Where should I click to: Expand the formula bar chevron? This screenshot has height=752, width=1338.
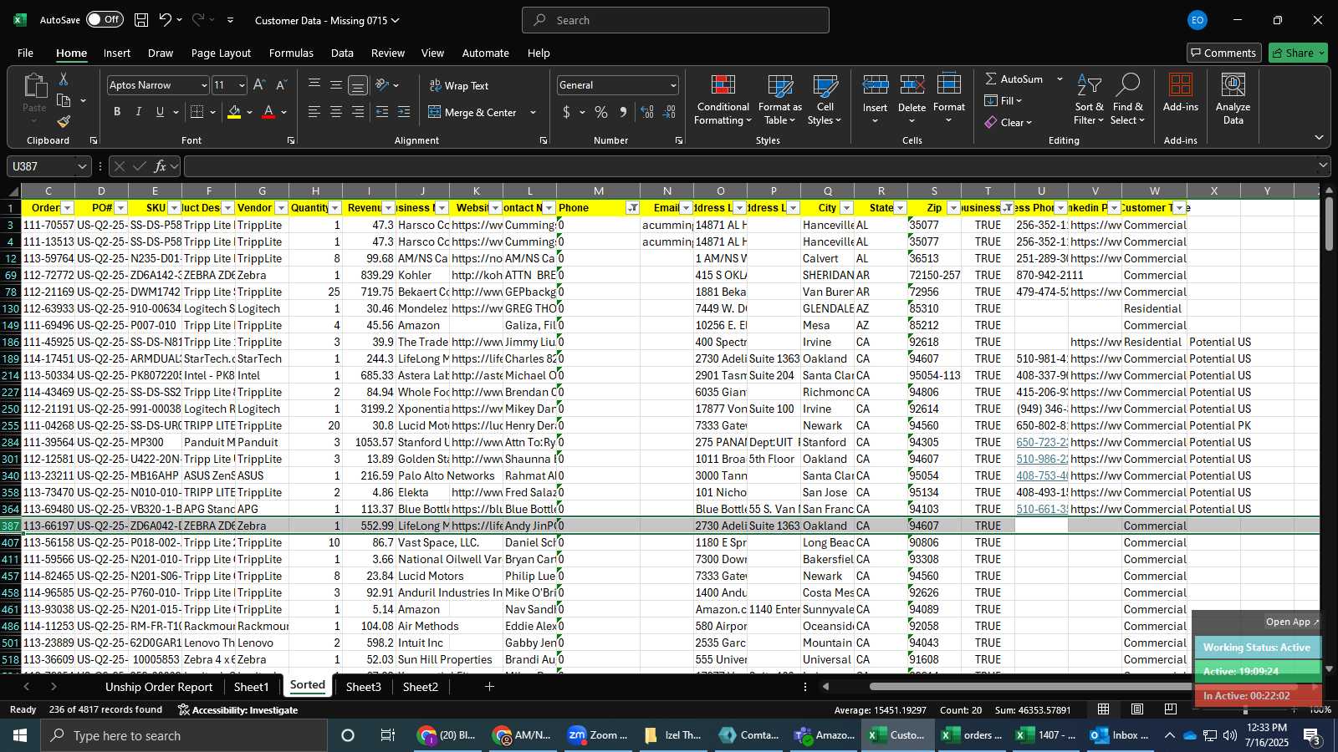(1323, 166)
